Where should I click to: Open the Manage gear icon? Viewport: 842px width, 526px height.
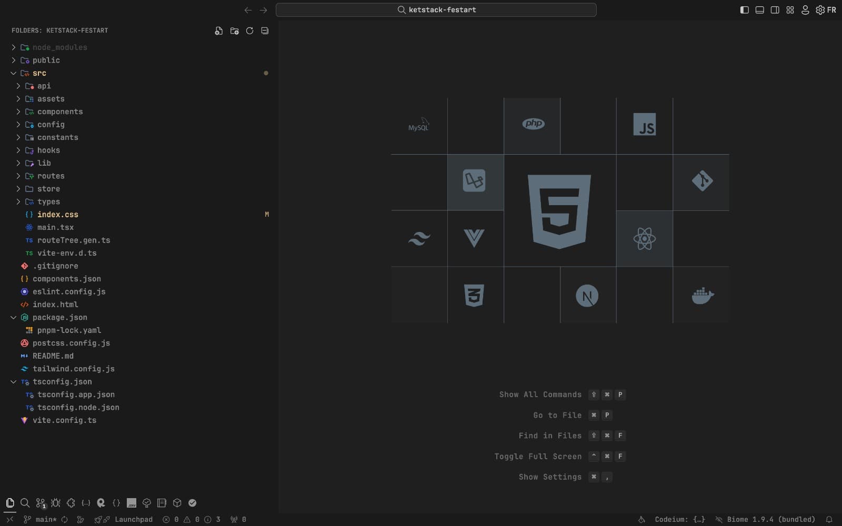[x=820, y=10]
